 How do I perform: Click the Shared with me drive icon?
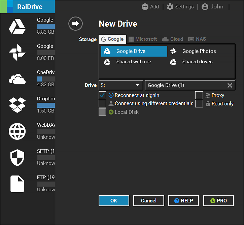[107, 62]
